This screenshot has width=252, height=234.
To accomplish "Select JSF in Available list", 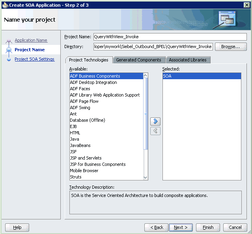I will coord(106,152).
